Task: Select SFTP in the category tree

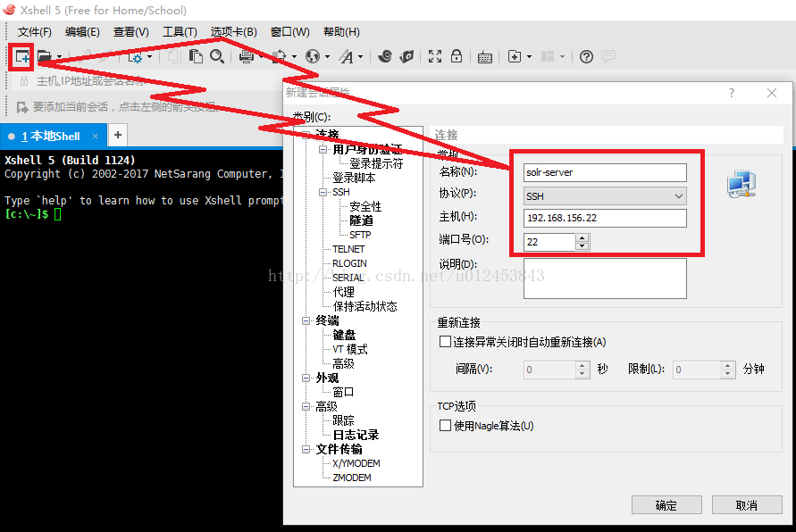Action: (x=360, y=235)
